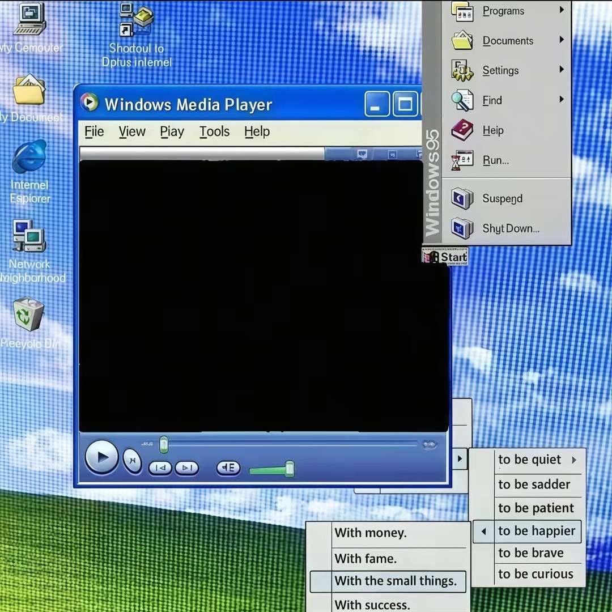Viewport: 612px width, 612px height.
Task: Click the Previous track button
Action: click(160, 468)
